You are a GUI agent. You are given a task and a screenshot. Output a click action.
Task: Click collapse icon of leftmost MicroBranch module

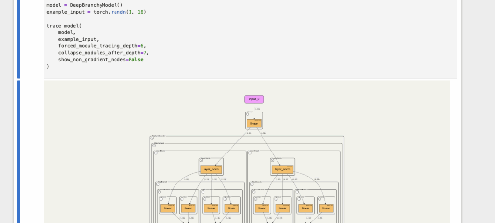coord(159,191)
